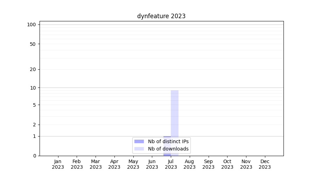Click the y-axis tick label 10
The image size is (315, 175).
click(33, 88)
